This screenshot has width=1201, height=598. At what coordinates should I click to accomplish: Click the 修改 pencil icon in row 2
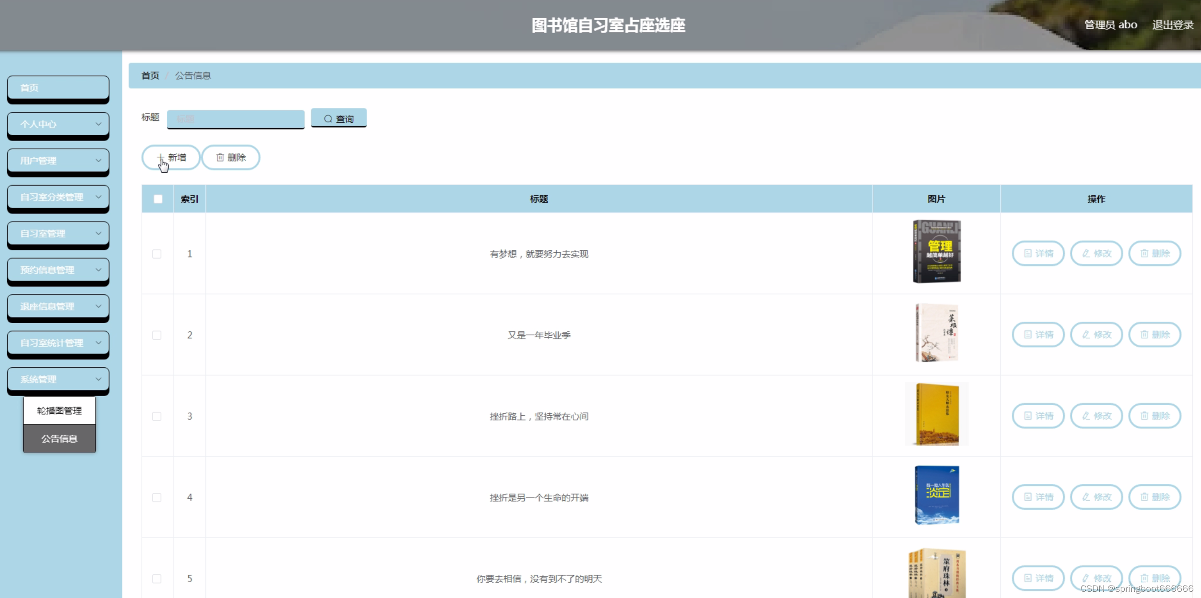(x=1086, y=334)
